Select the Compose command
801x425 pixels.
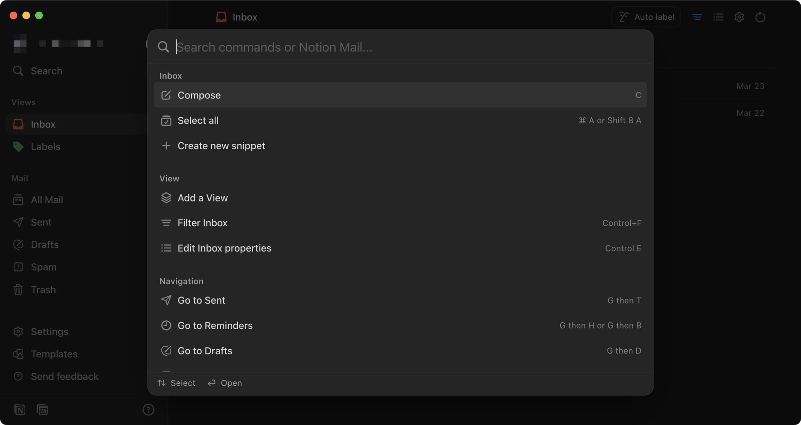tap(400, 95)
